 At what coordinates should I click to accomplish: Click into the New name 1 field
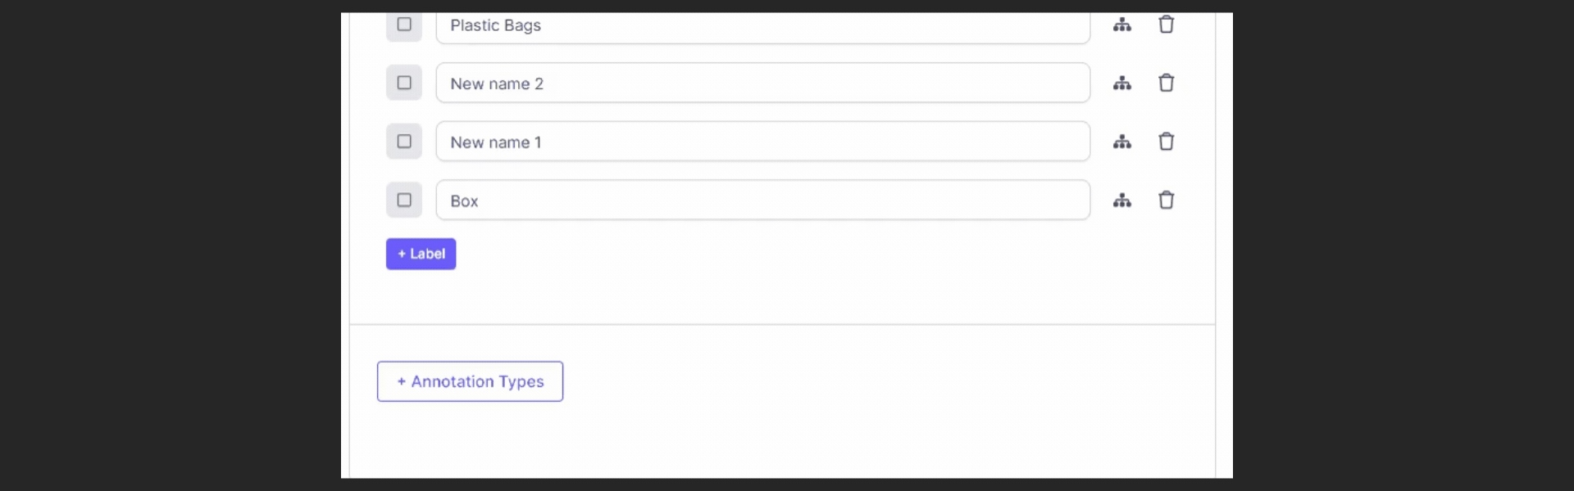763,142
